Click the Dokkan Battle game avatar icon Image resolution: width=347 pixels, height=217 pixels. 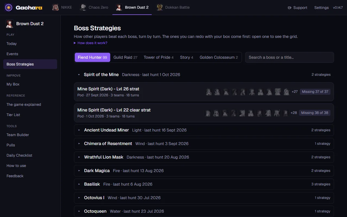(160, 7)
